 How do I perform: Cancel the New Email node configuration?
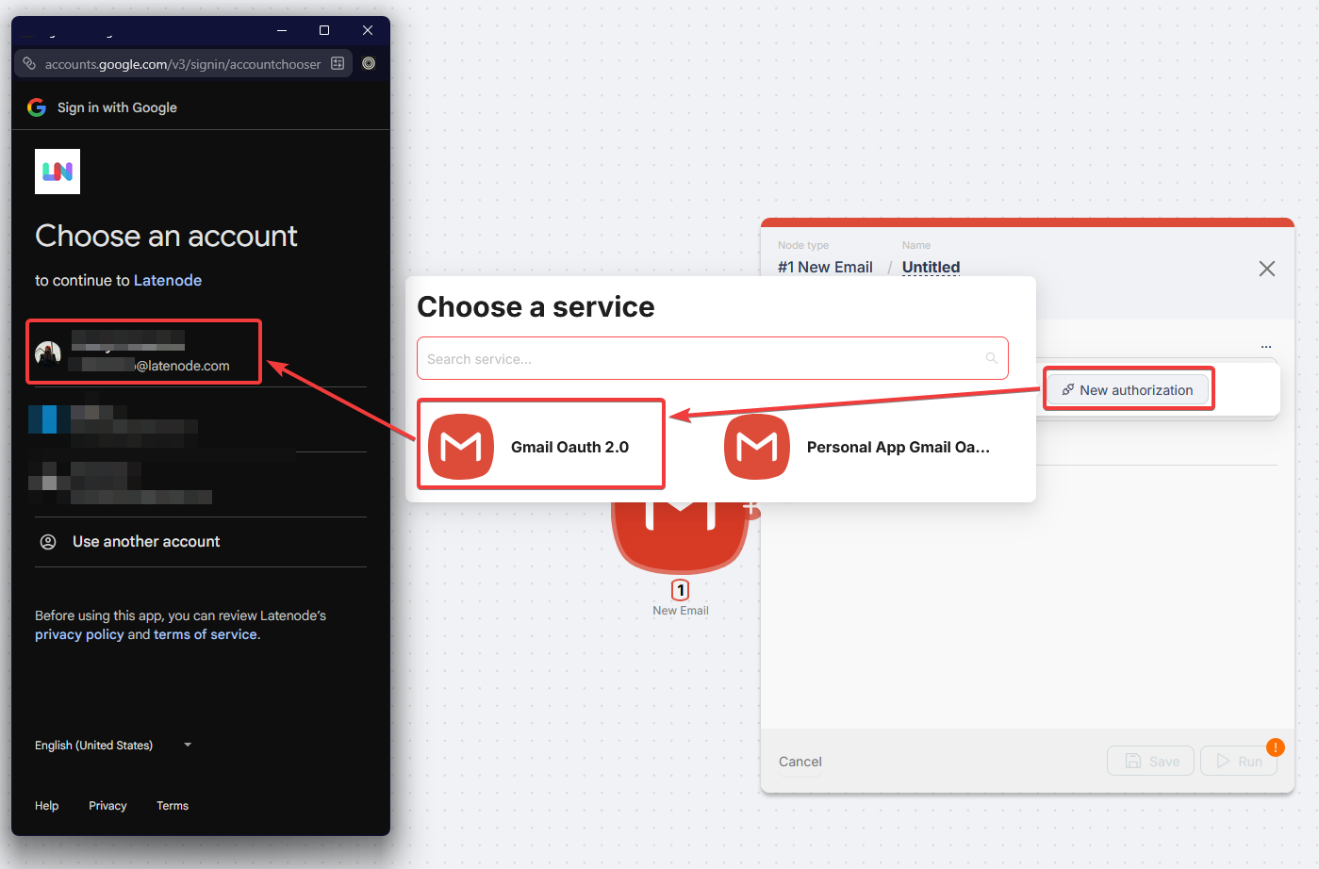[x=800, y=761]
